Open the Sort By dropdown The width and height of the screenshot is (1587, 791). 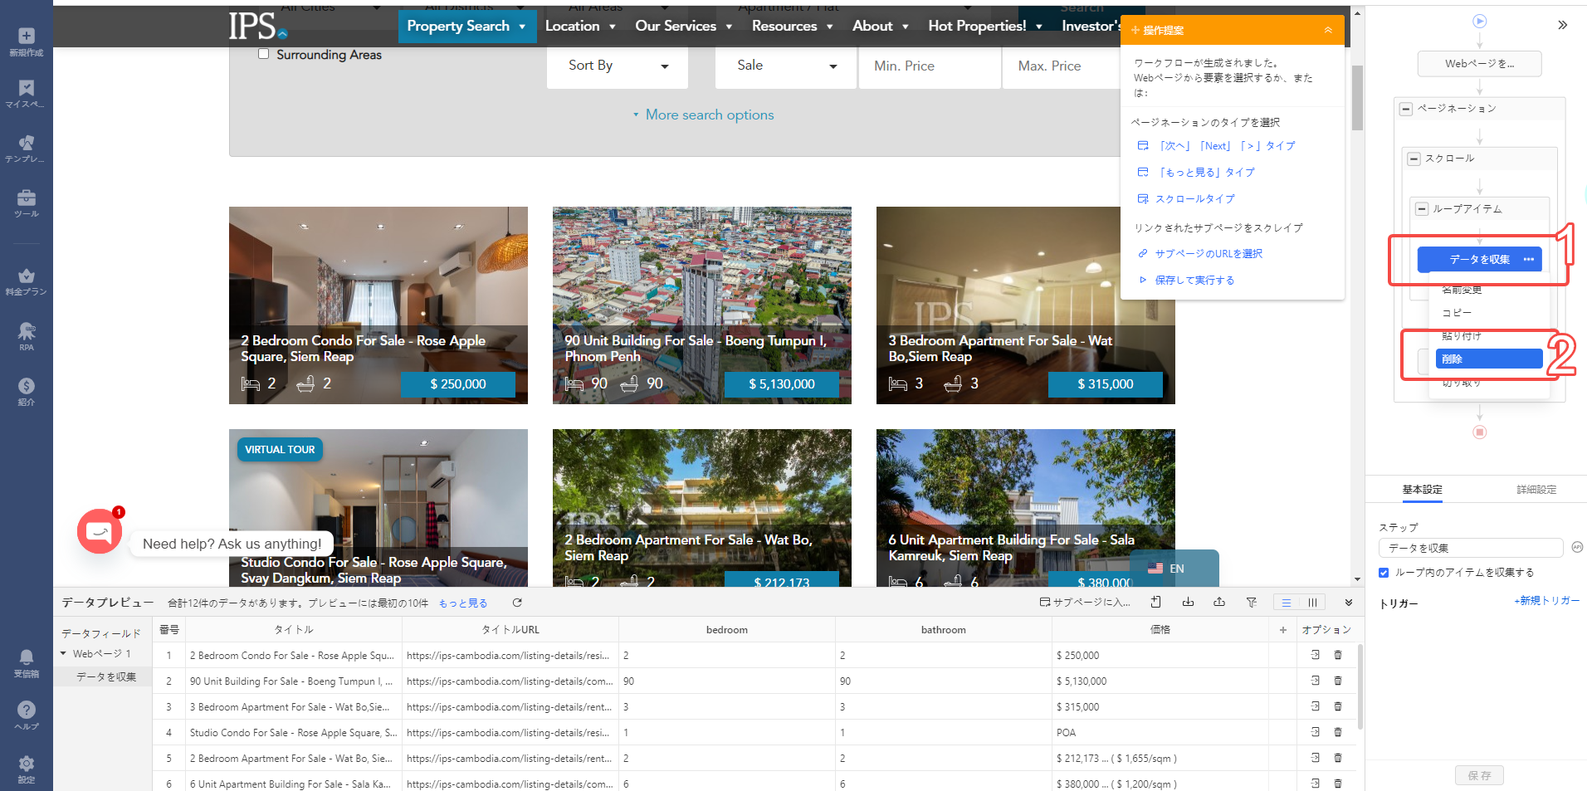tap(617, 66)
